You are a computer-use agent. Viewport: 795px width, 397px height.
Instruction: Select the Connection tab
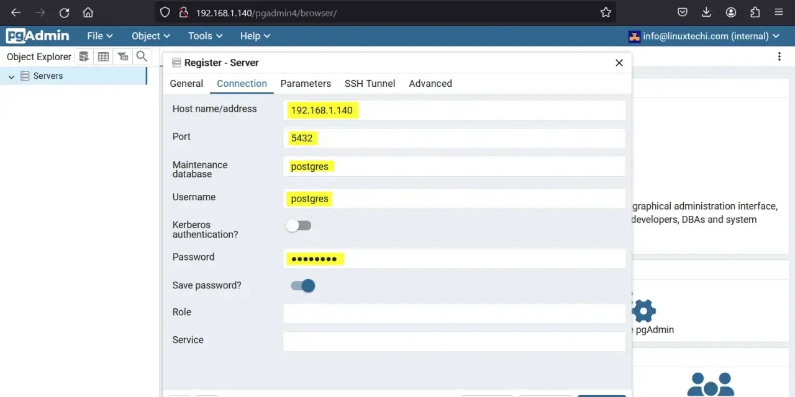242,84
